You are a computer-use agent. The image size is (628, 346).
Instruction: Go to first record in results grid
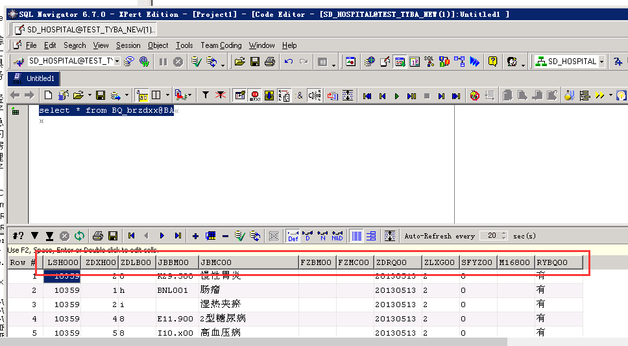(x=131, y=236)
